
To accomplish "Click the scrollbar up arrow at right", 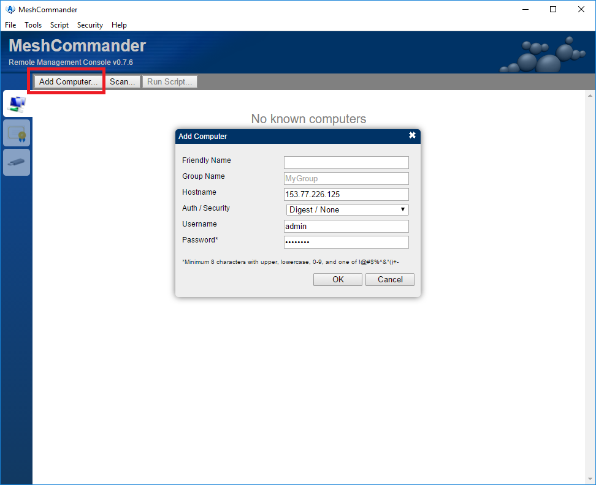I will pyautogui.click(x=590, y=96).
